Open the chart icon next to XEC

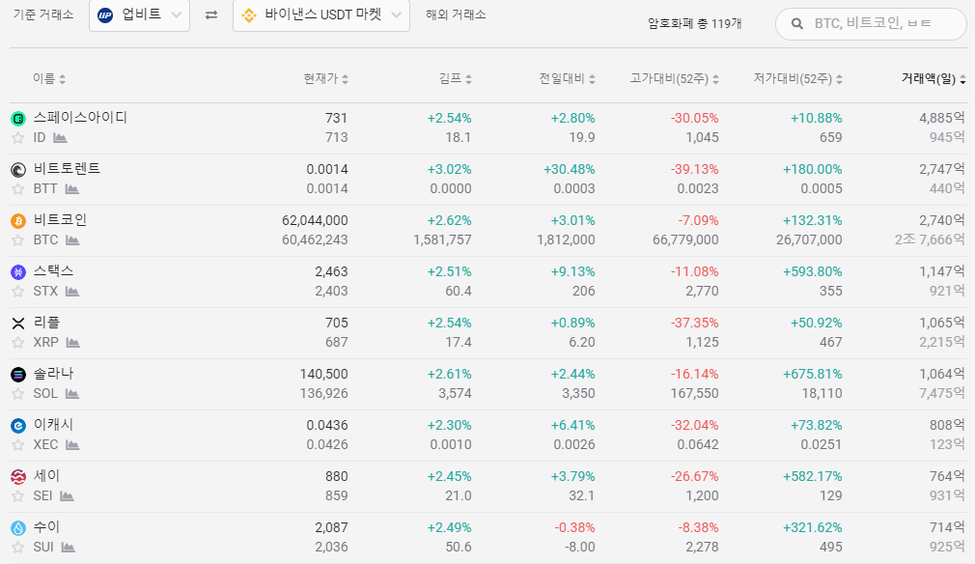(x=72, y=444)
